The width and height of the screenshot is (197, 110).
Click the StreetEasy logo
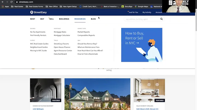point(39,12)
